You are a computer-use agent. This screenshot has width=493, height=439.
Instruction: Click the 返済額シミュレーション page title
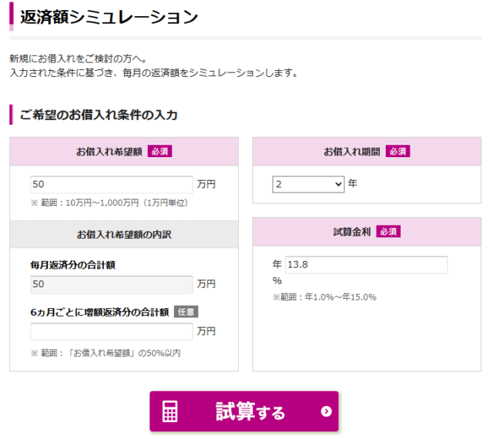109,17
